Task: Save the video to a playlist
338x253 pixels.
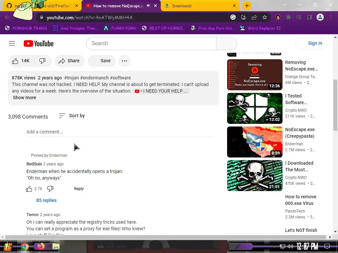Action: tap(102, 61)
